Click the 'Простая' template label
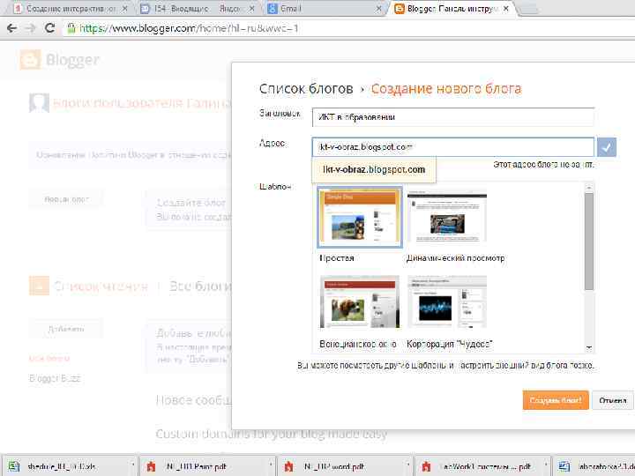 pos(337,257)
